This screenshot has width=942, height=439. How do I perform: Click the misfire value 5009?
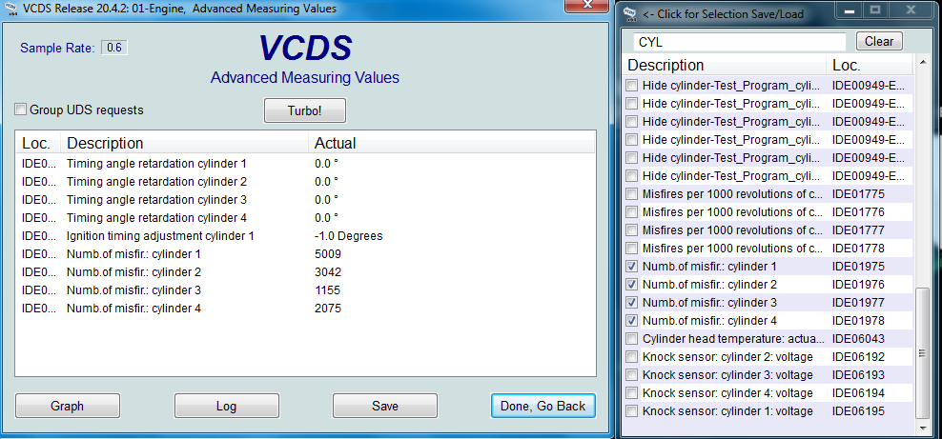(x=327, y=254)
